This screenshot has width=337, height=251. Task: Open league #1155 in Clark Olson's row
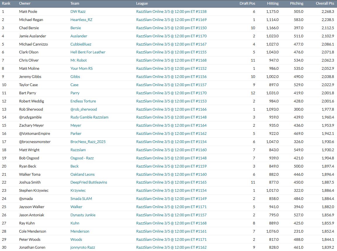click(171, 52)
